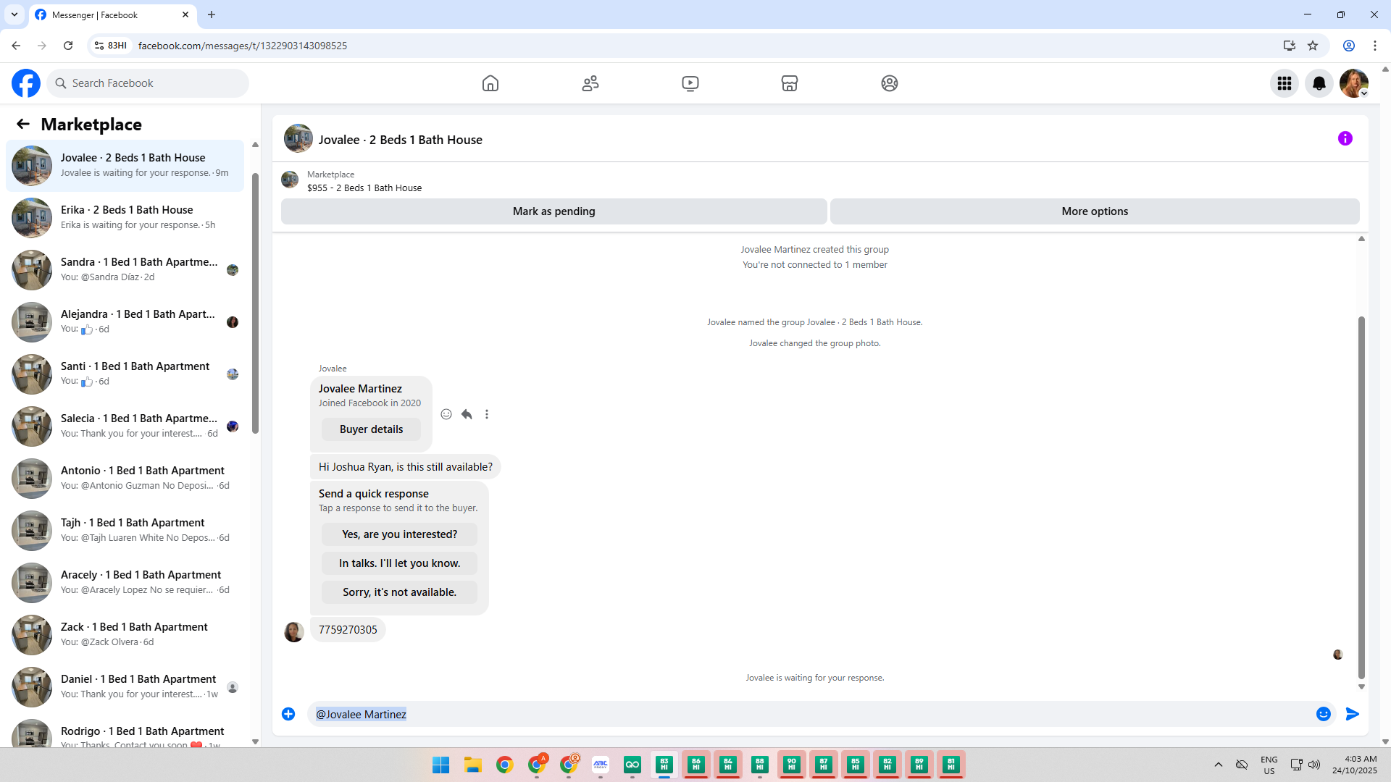Go back to the previous page
The image size is (1391, 782).
coord(16,46)
